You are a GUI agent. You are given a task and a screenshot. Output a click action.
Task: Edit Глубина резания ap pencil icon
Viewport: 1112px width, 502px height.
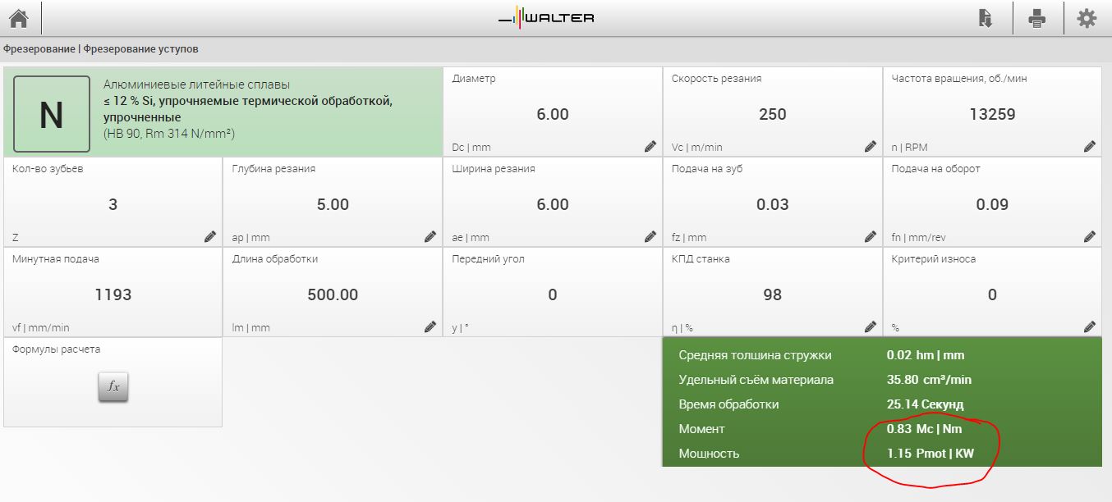tap(430, 236)
